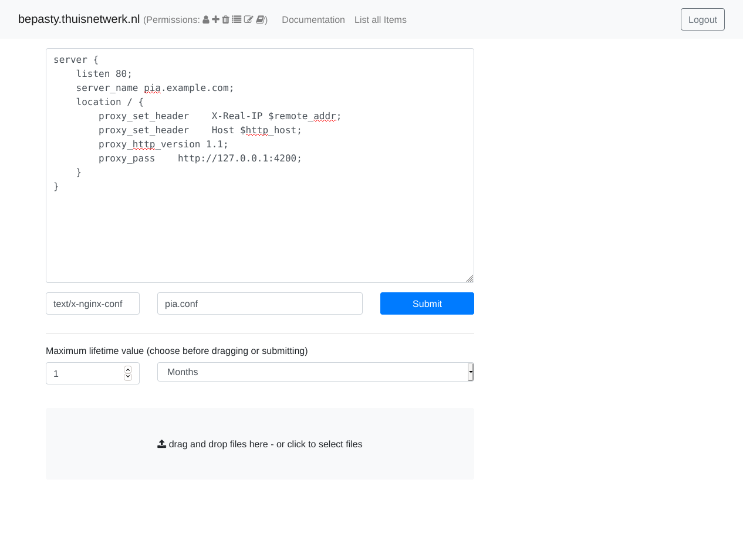The width and height of the screenshot is (743, 550).
Task: Expand the Months lifetime unit dropdown
Action: [316, 372]
